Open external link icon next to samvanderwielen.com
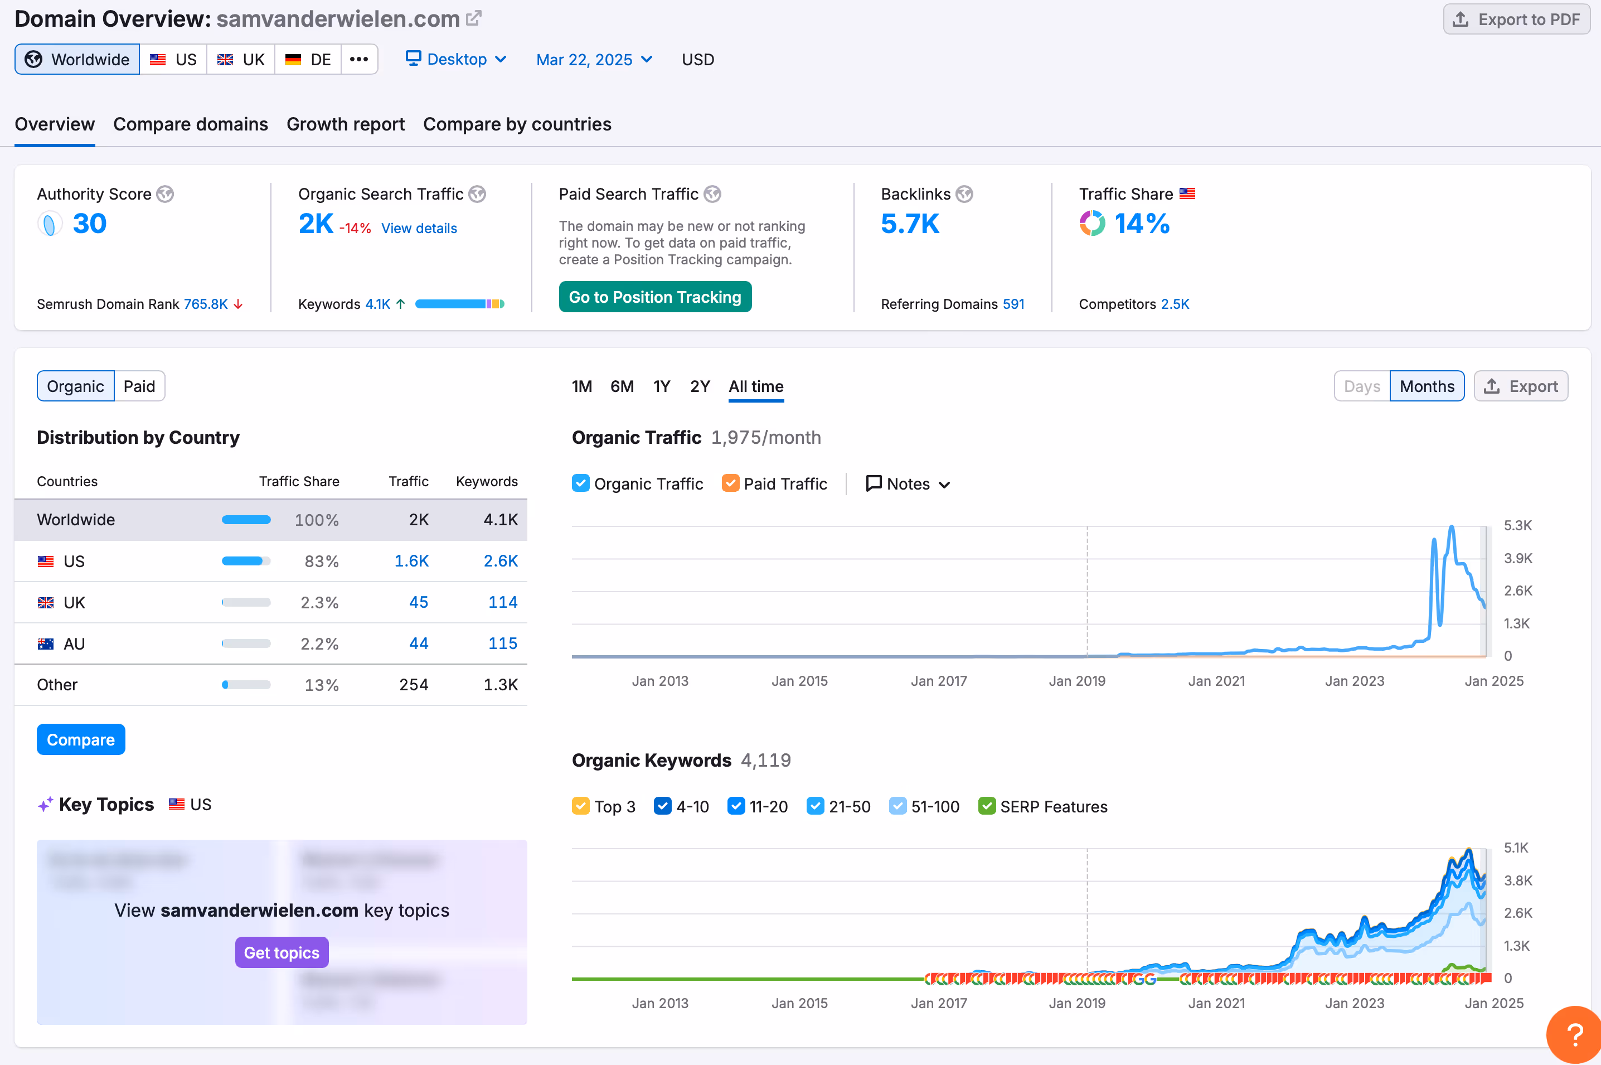Screen dimensions: 1601x1065 (474, 18)
